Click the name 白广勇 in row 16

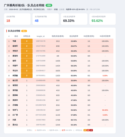15,115
